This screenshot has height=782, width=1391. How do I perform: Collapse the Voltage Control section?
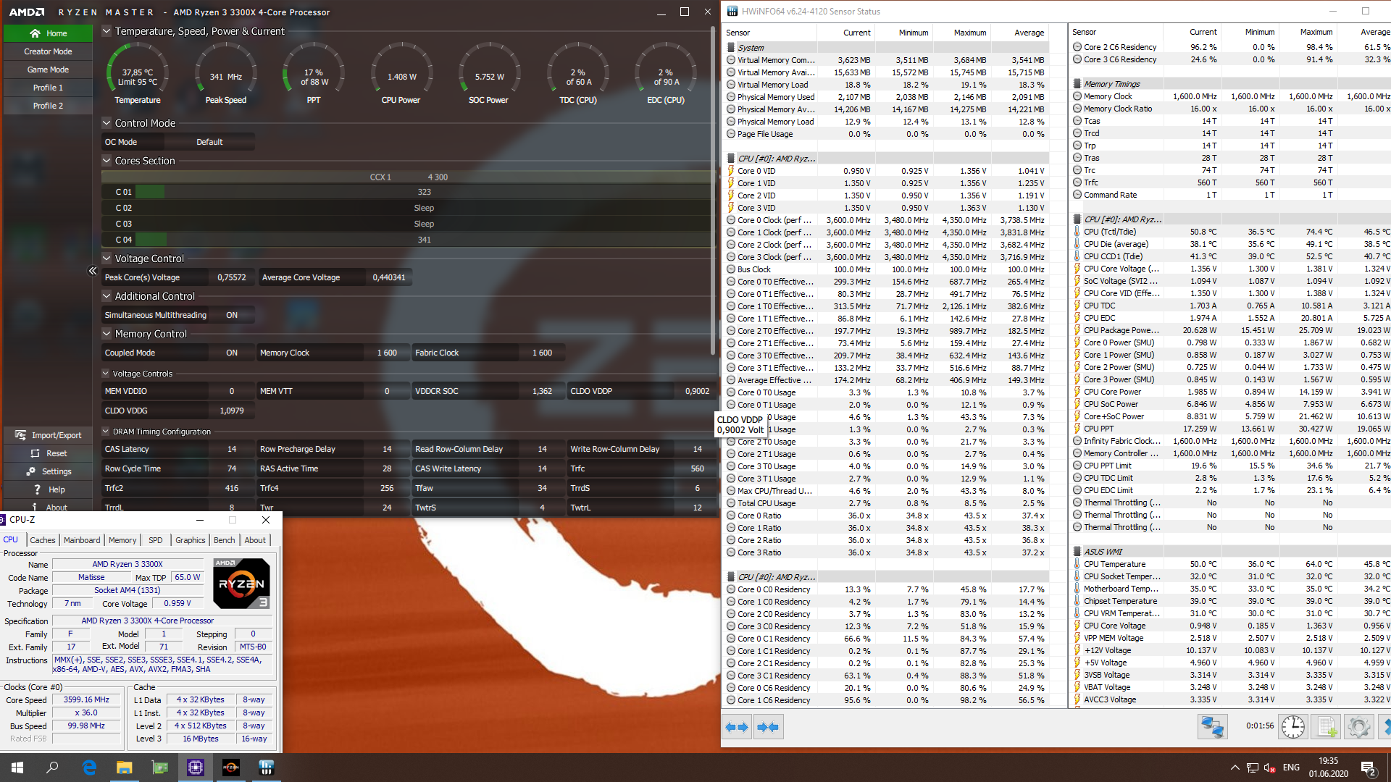106,258
